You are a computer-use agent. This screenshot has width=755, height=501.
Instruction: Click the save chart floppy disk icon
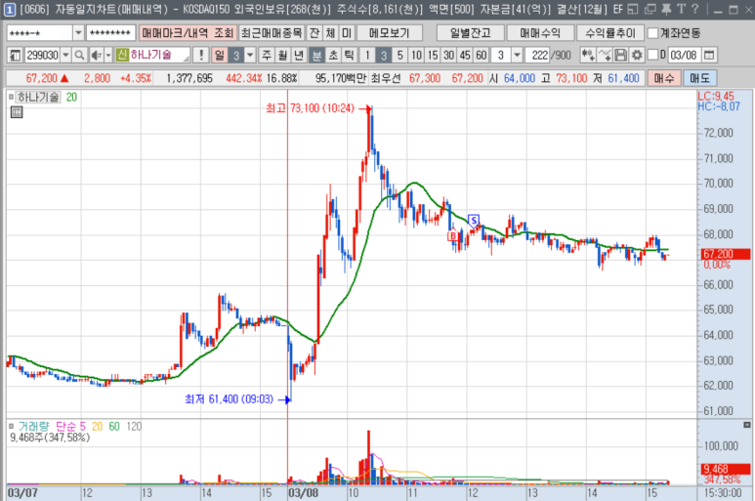click(618, 56)
